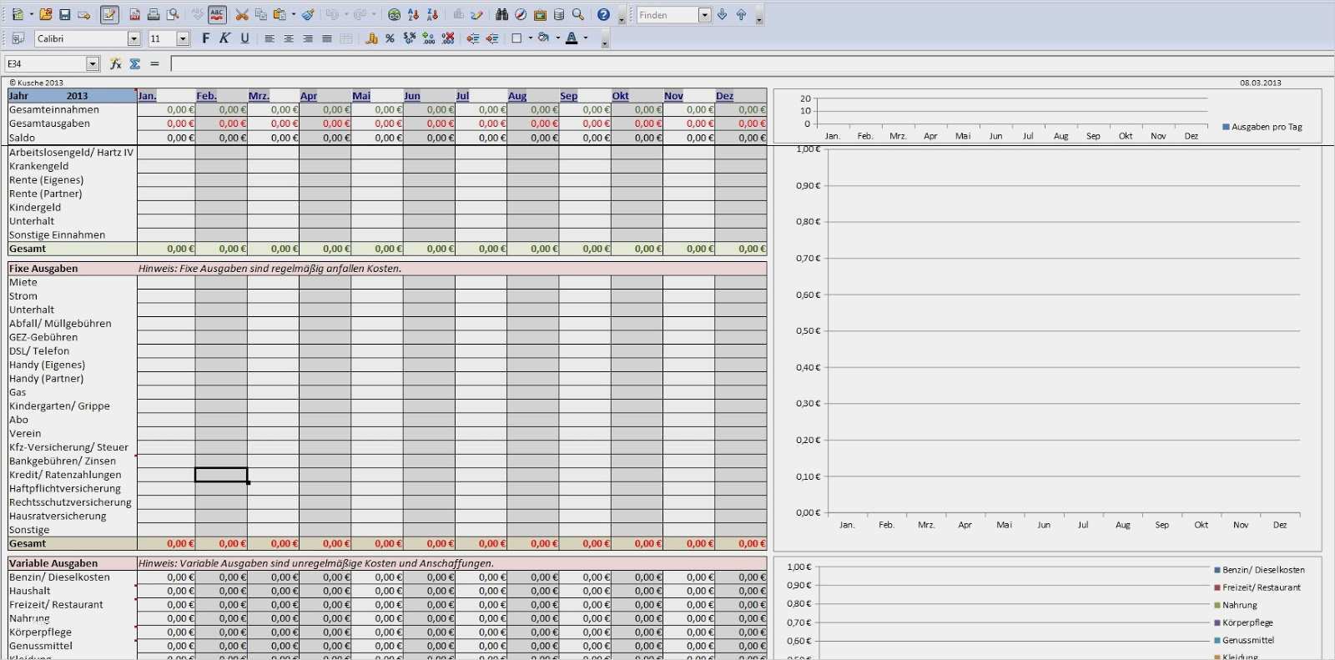Justify the cell contents
The width and height of the screenshot is (1335, 660).
click(327, 38)
